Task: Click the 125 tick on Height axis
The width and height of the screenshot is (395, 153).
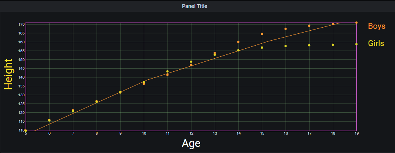Action: tap(21, 104)
